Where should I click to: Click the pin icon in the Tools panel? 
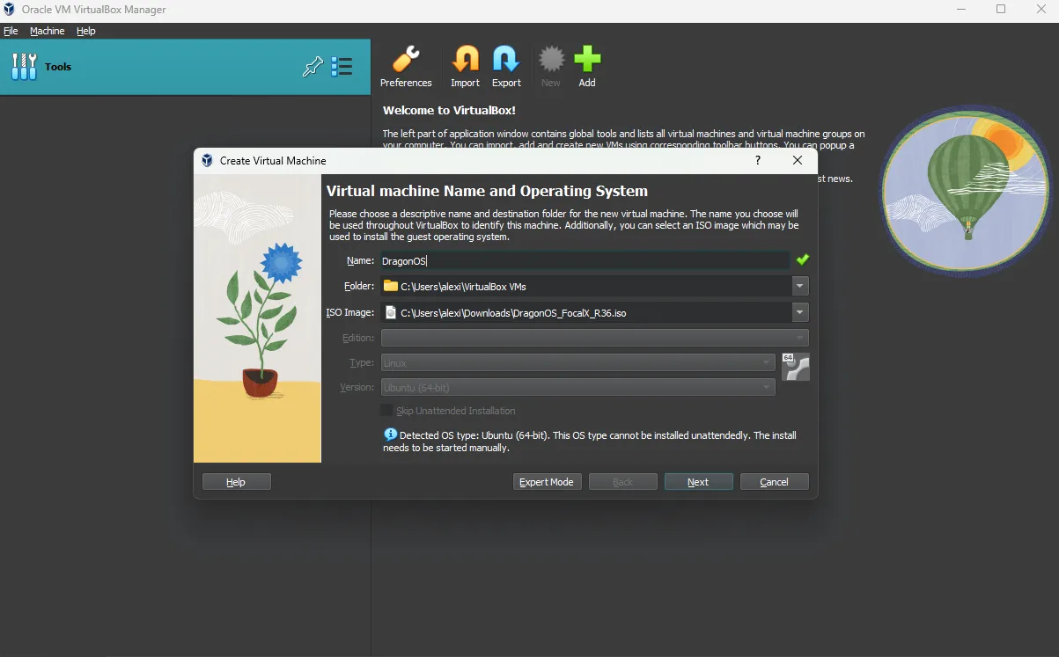point(313,66)
